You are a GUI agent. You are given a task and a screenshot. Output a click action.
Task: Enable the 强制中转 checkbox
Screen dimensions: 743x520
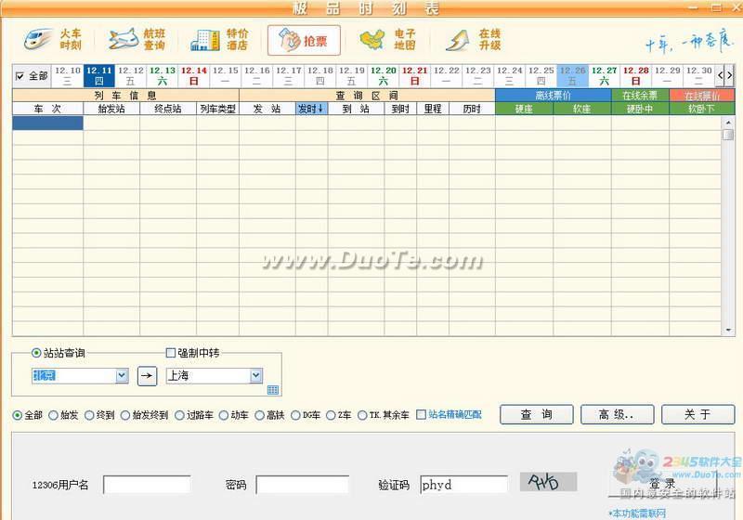[x=171, y=353]
